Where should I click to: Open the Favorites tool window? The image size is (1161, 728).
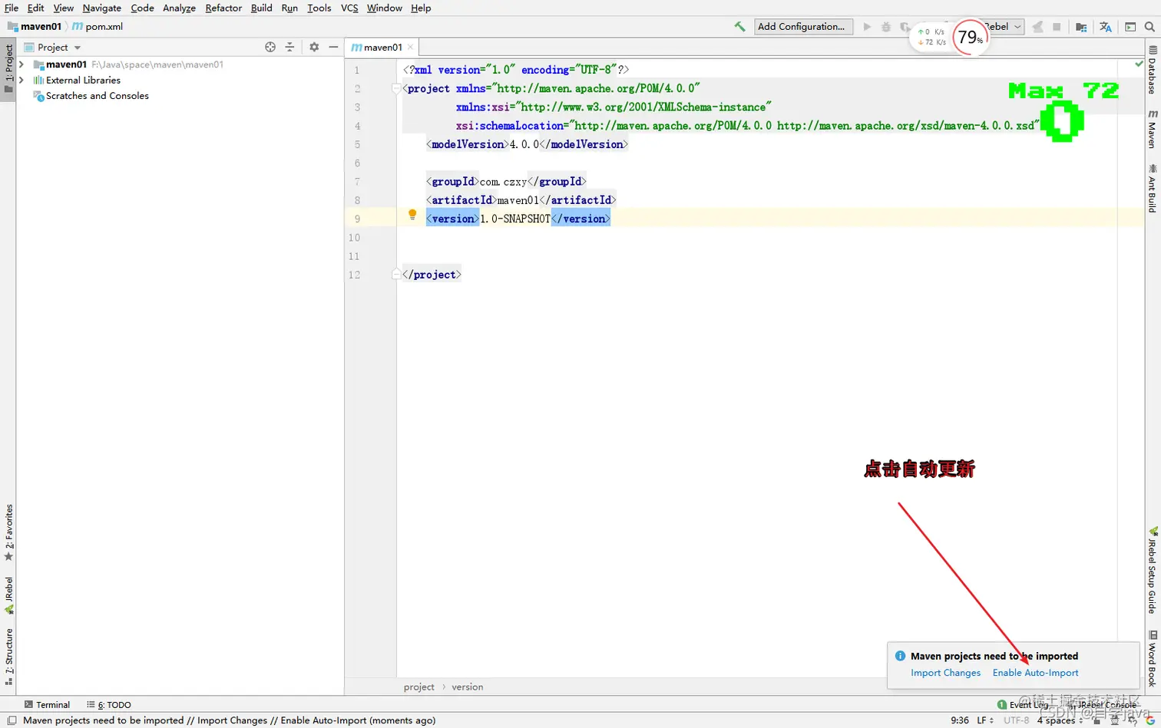(x=8, y=532)
